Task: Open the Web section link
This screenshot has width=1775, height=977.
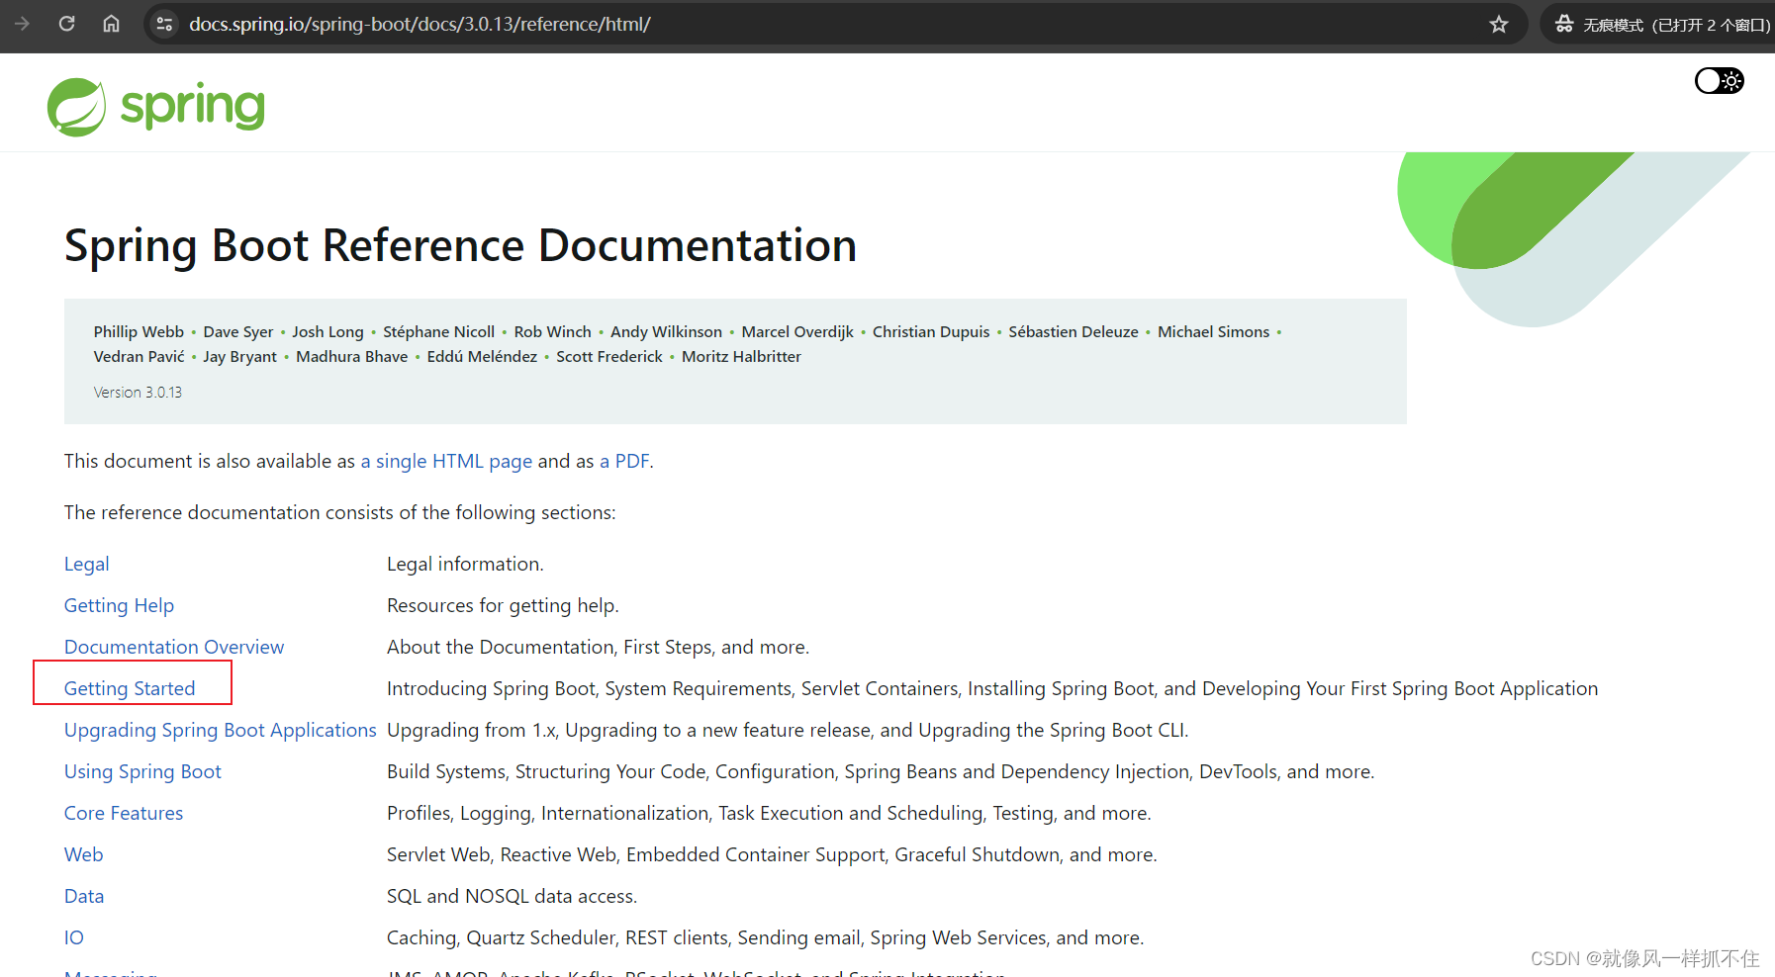Action: click(84, 854)
